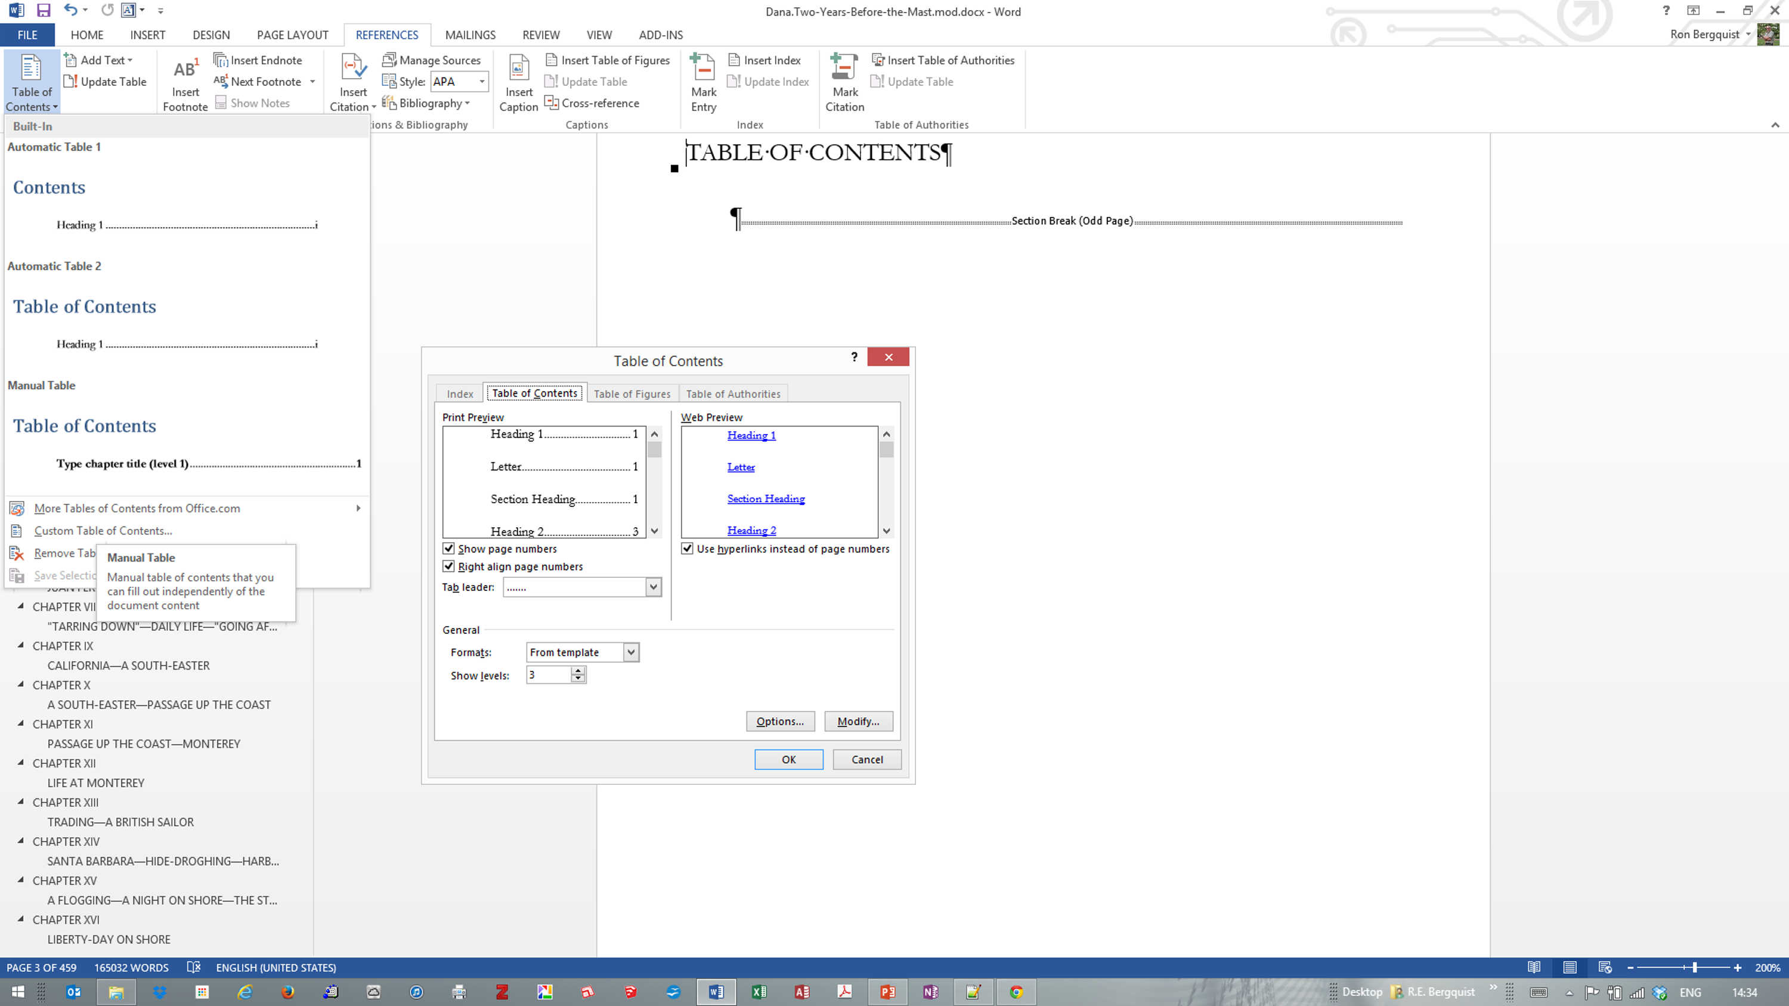The image size is (1789, 1006).
Task: Click the zoom slider in the status bar
Action: coord(1695,967)
